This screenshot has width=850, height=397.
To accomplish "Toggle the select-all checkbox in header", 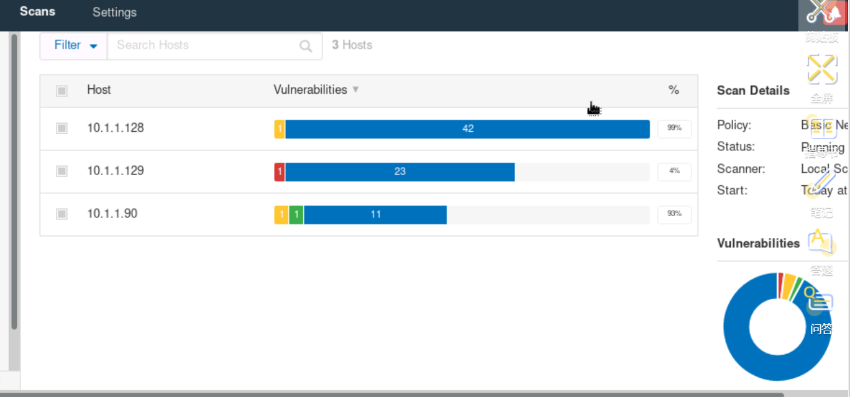I will tap(62, 91).
